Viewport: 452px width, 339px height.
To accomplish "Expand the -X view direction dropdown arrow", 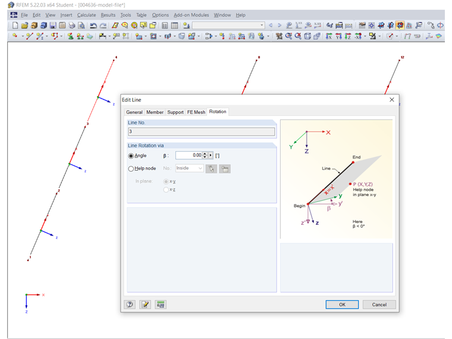I will tap(365, 36).
